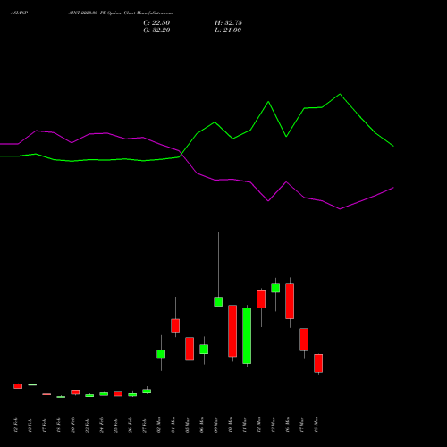Click the red candle for 04 Mar
Viewport: 447px width, 447px height.
(175, 325)
